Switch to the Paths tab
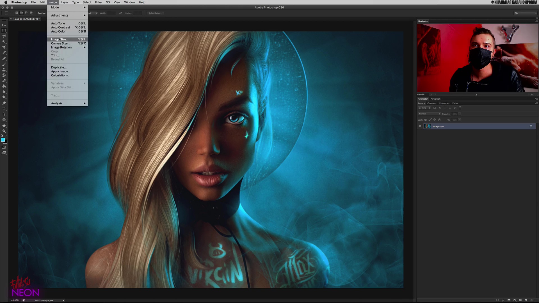The image size is (539, 303). [x=455, y=103]
